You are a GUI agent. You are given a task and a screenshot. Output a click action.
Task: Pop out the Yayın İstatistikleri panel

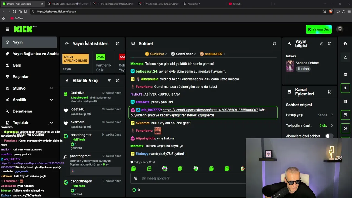tap(117, 43)
